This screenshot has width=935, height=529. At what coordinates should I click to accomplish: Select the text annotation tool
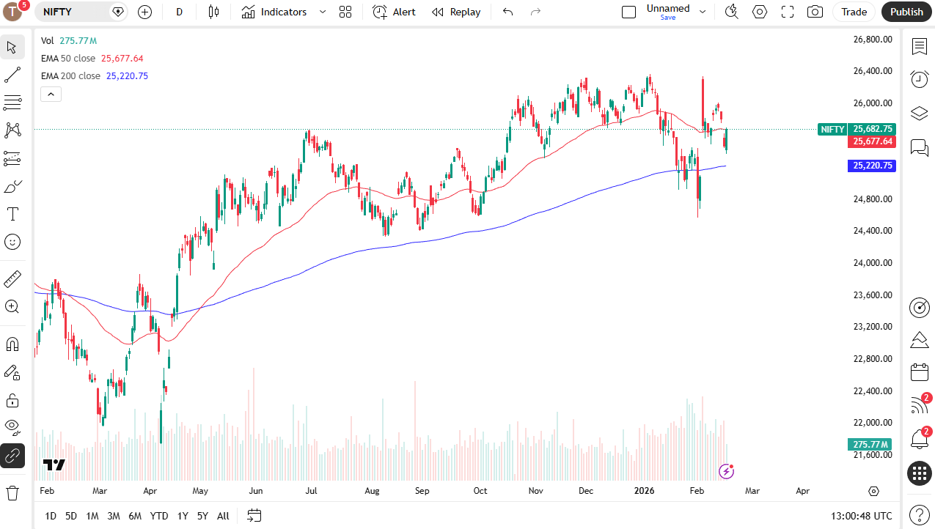click(x=12, y=214)
